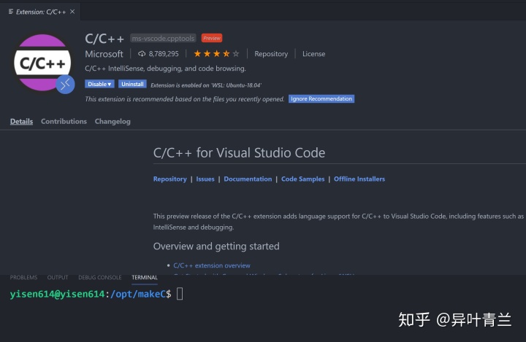Click the /opt/makeC path in terminal

coord(138,294)
